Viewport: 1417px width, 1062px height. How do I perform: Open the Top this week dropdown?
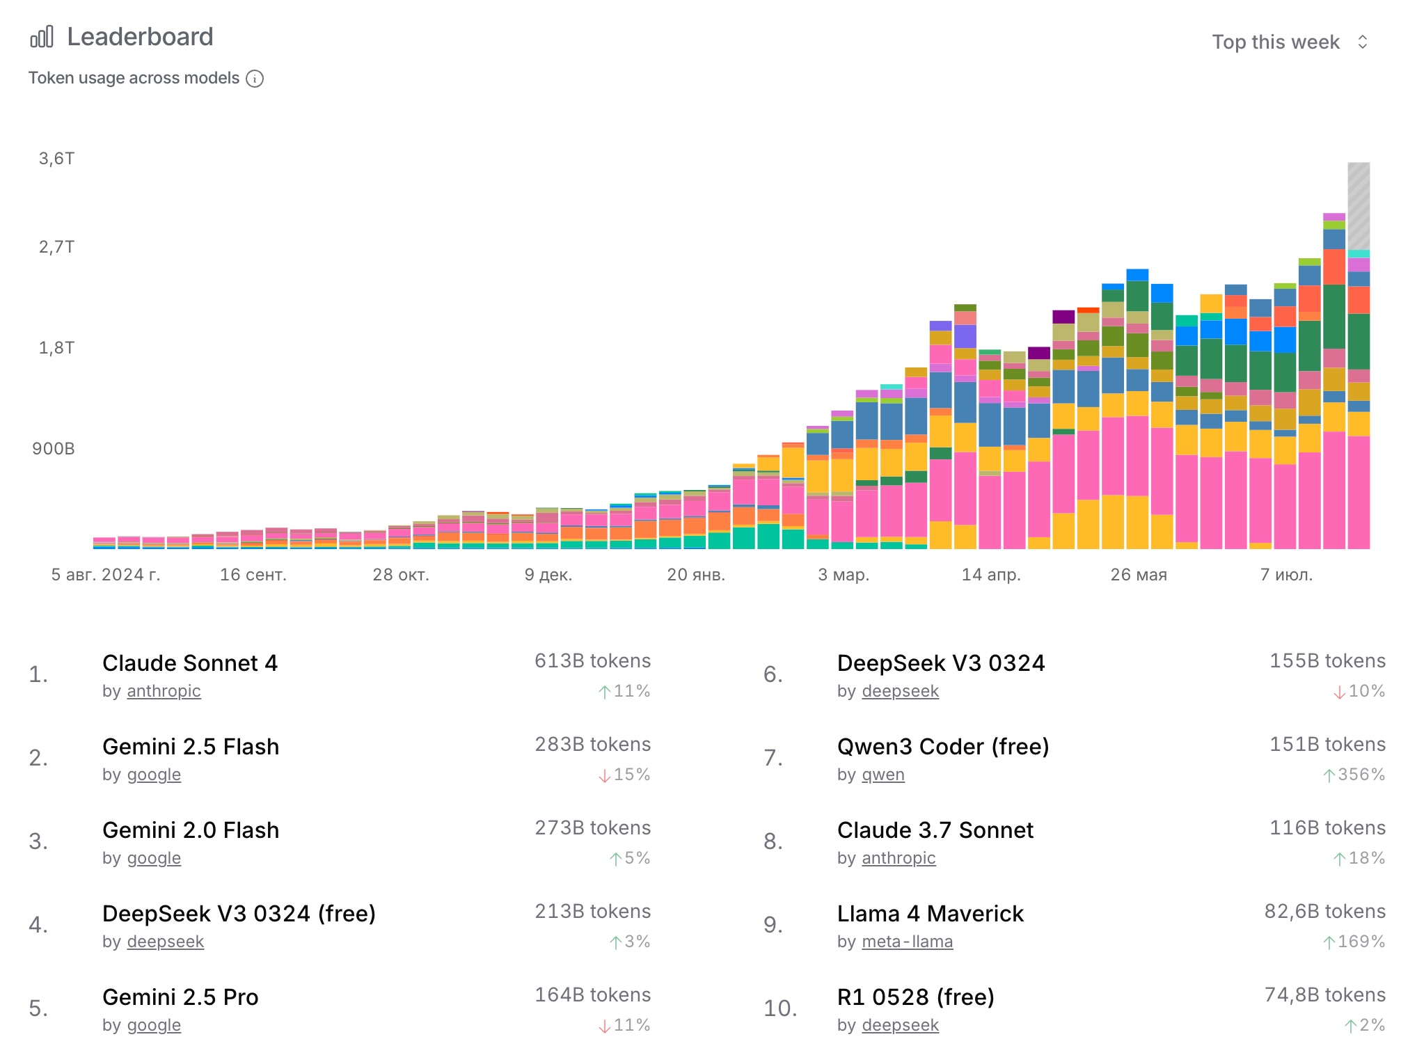[1290, 42]
